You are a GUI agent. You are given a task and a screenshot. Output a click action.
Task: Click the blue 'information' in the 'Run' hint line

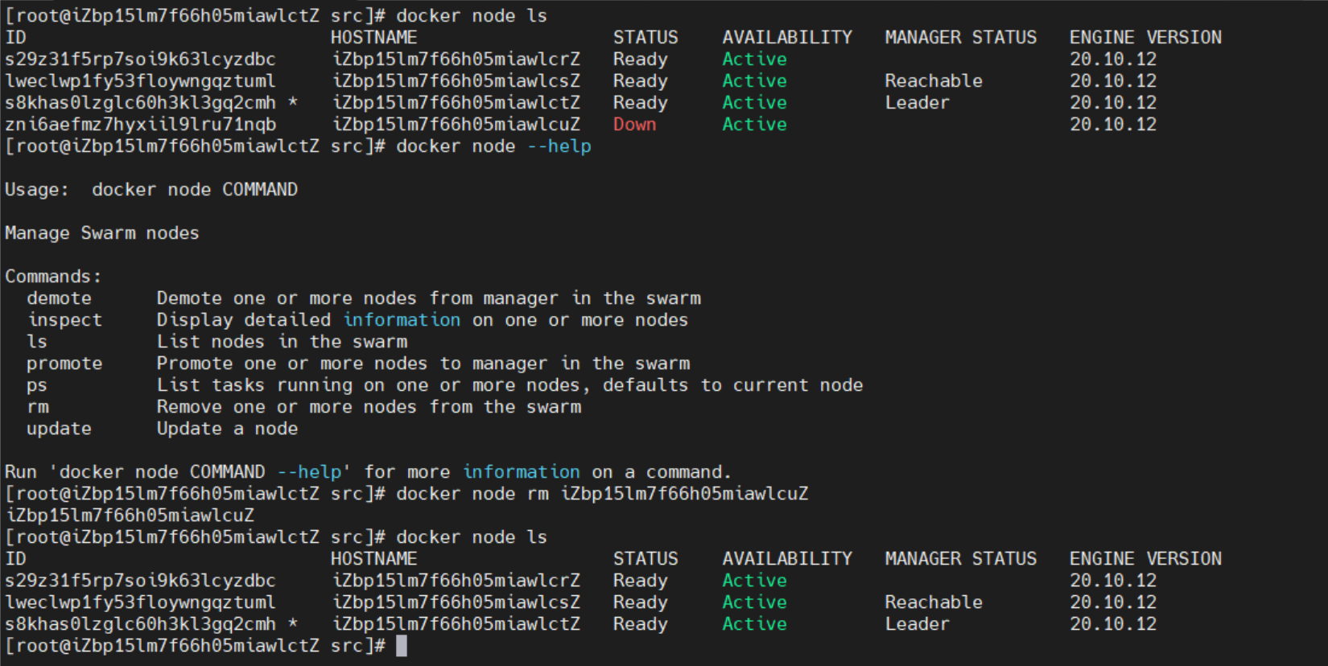[521, 472]
